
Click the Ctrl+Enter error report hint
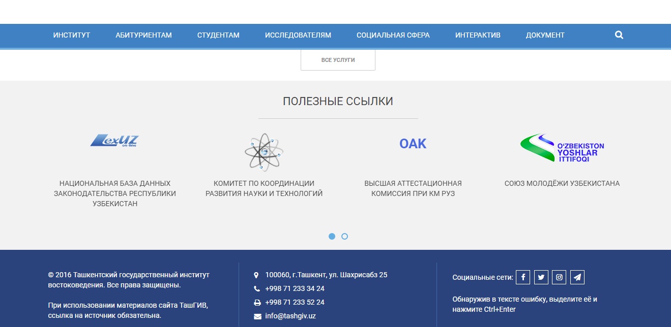coord(524,304)
